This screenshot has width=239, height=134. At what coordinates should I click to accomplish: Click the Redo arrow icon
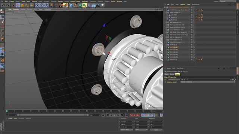[7, 6]
